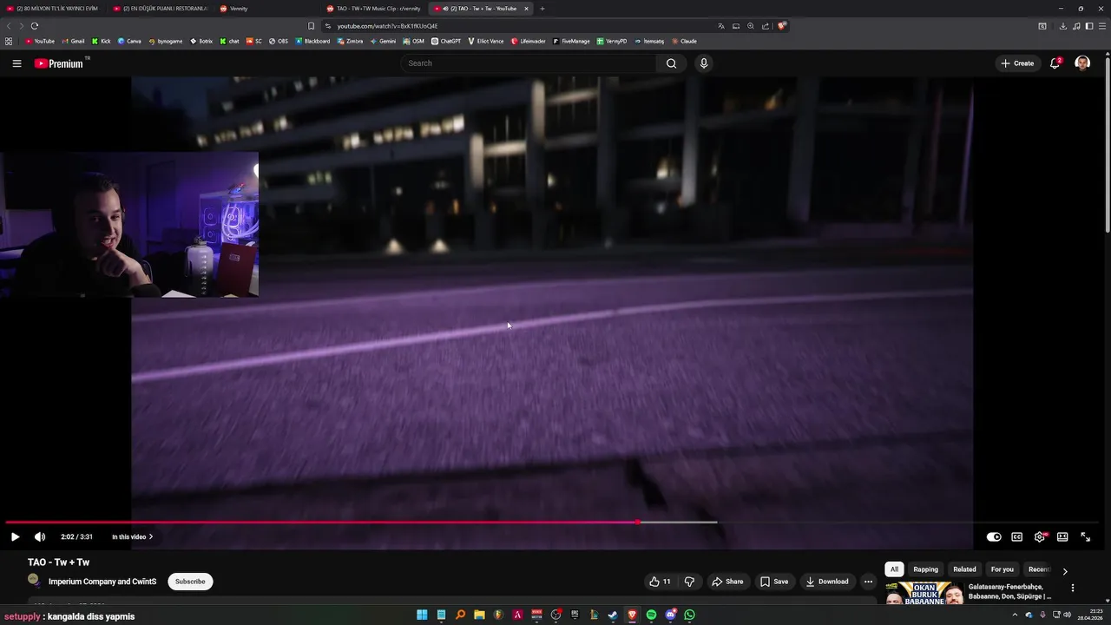The image size is (1111, 625).
Task: Open Brave Shields lion icon
Action: 781,26
